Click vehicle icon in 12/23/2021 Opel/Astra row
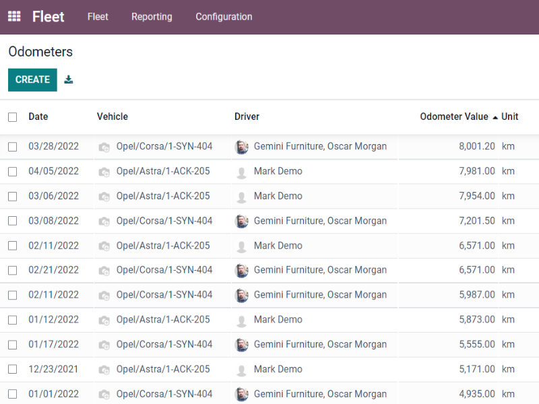Image resolution: width=539 pixels, height=404 pixels. pos(104,370)
